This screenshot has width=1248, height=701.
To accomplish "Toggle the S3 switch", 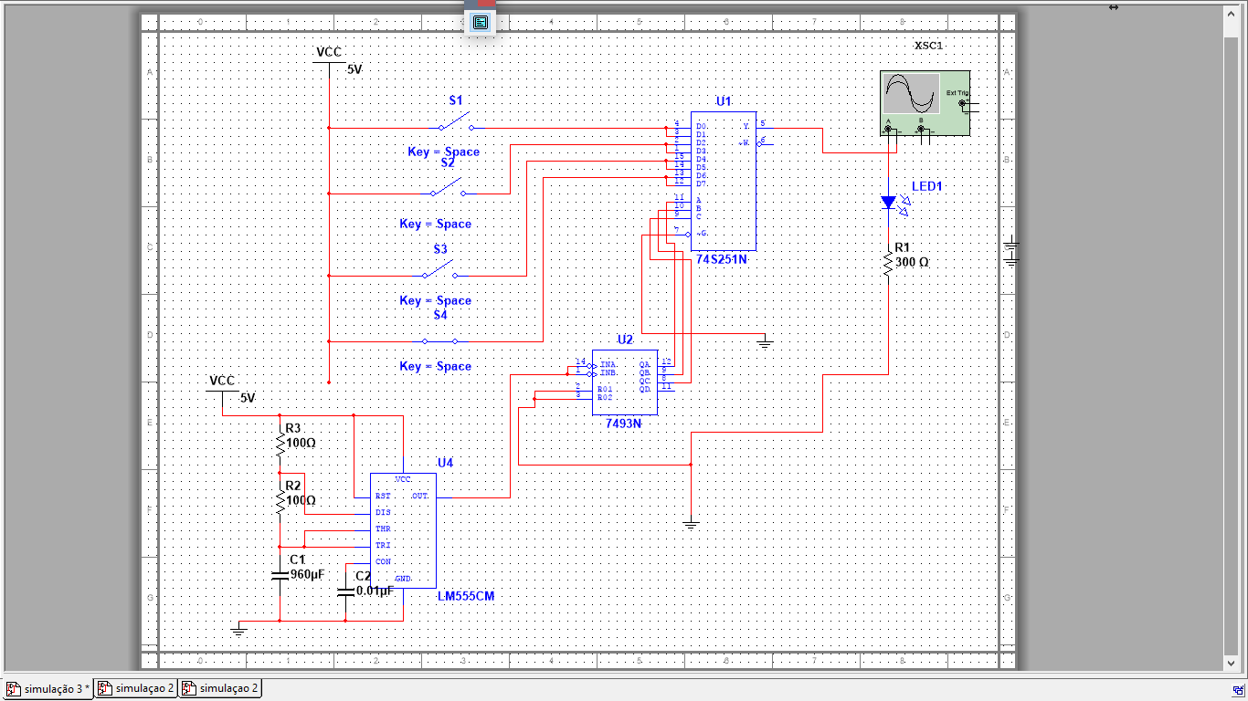I will point(439,270).
